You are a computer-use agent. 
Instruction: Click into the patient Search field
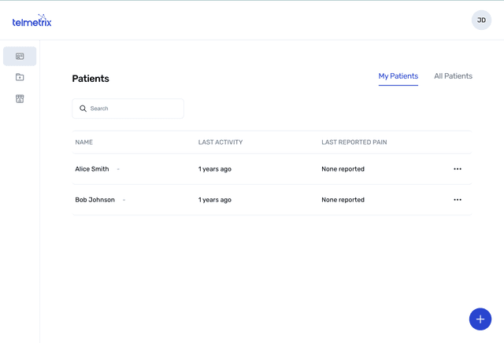pyautogui.click(x=134, y=109)
